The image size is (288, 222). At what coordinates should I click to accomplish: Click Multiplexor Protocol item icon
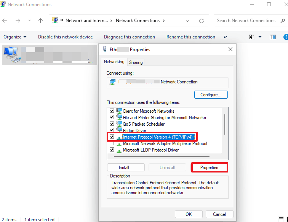(x=119, y=144)
